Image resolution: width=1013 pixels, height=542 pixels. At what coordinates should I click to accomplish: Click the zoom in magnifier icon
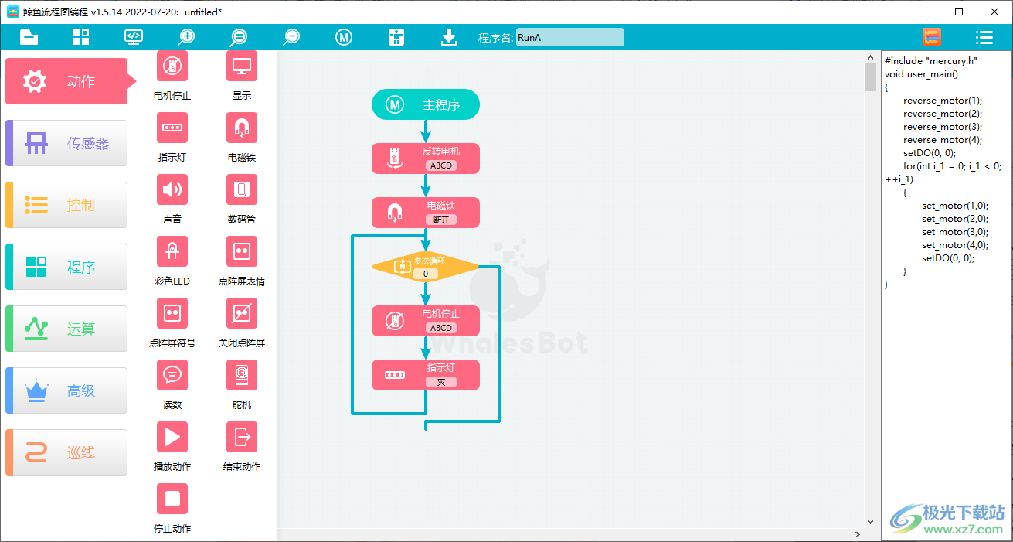pyautogui.click(x=186, y=37)
